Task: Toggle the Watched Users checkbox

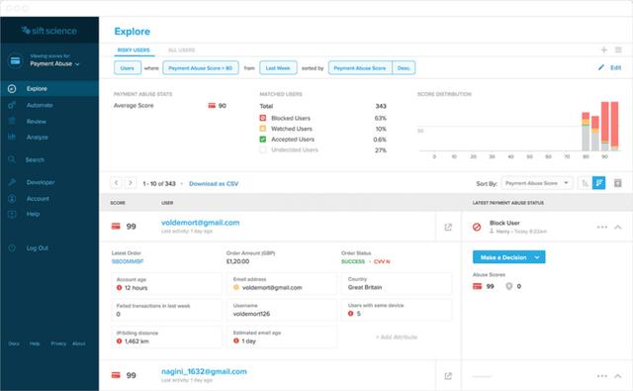Action: (x=263, y=129)
